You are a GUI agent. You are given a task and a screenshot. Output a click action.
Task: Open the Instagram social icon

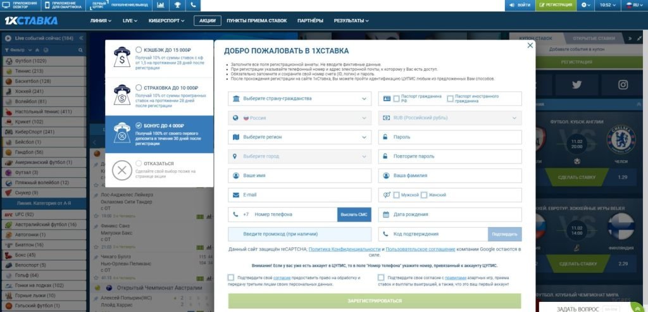pos(623,85)
